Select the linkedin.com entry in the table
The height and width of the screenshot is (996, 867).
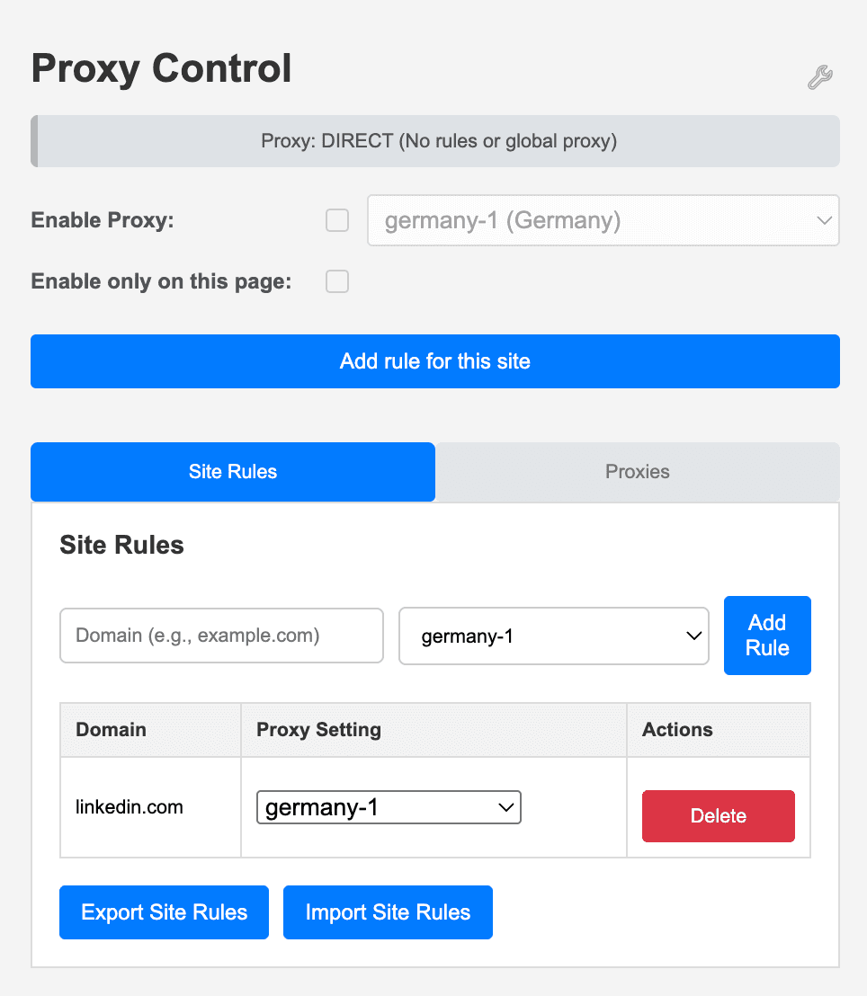[129, 806]
